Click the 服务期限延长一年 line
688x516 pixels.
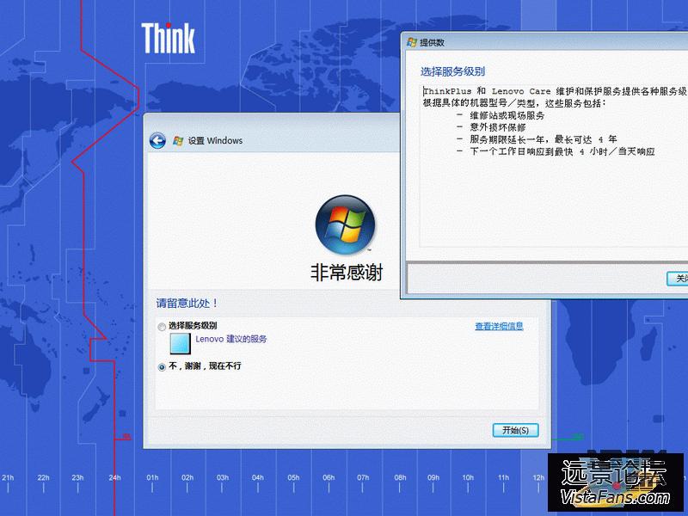(x=544, y=139)
